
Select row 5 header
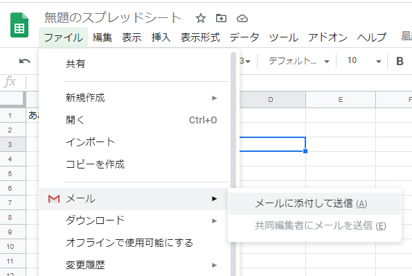point(12,173)
